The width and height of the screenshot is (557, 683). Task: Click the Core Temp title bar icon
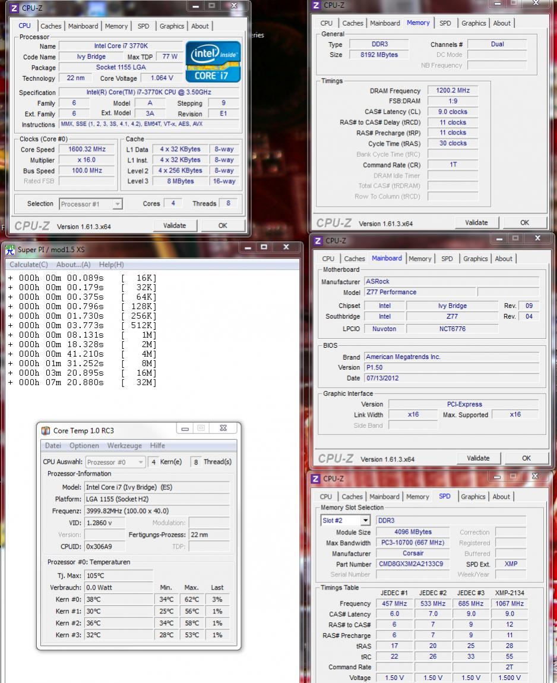pyautogui.click(x=46, y=431)
